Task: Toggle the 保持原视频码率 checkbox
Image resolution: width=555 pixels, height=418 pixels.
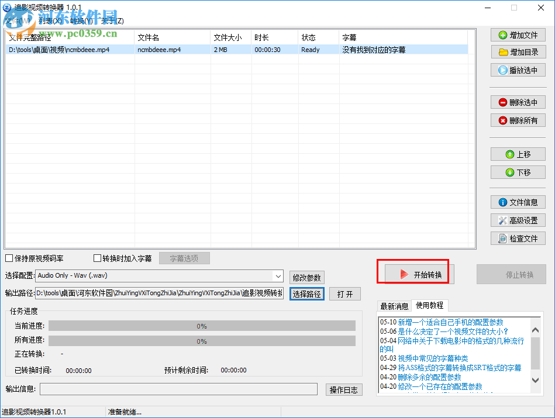Action: coord(9,258)
